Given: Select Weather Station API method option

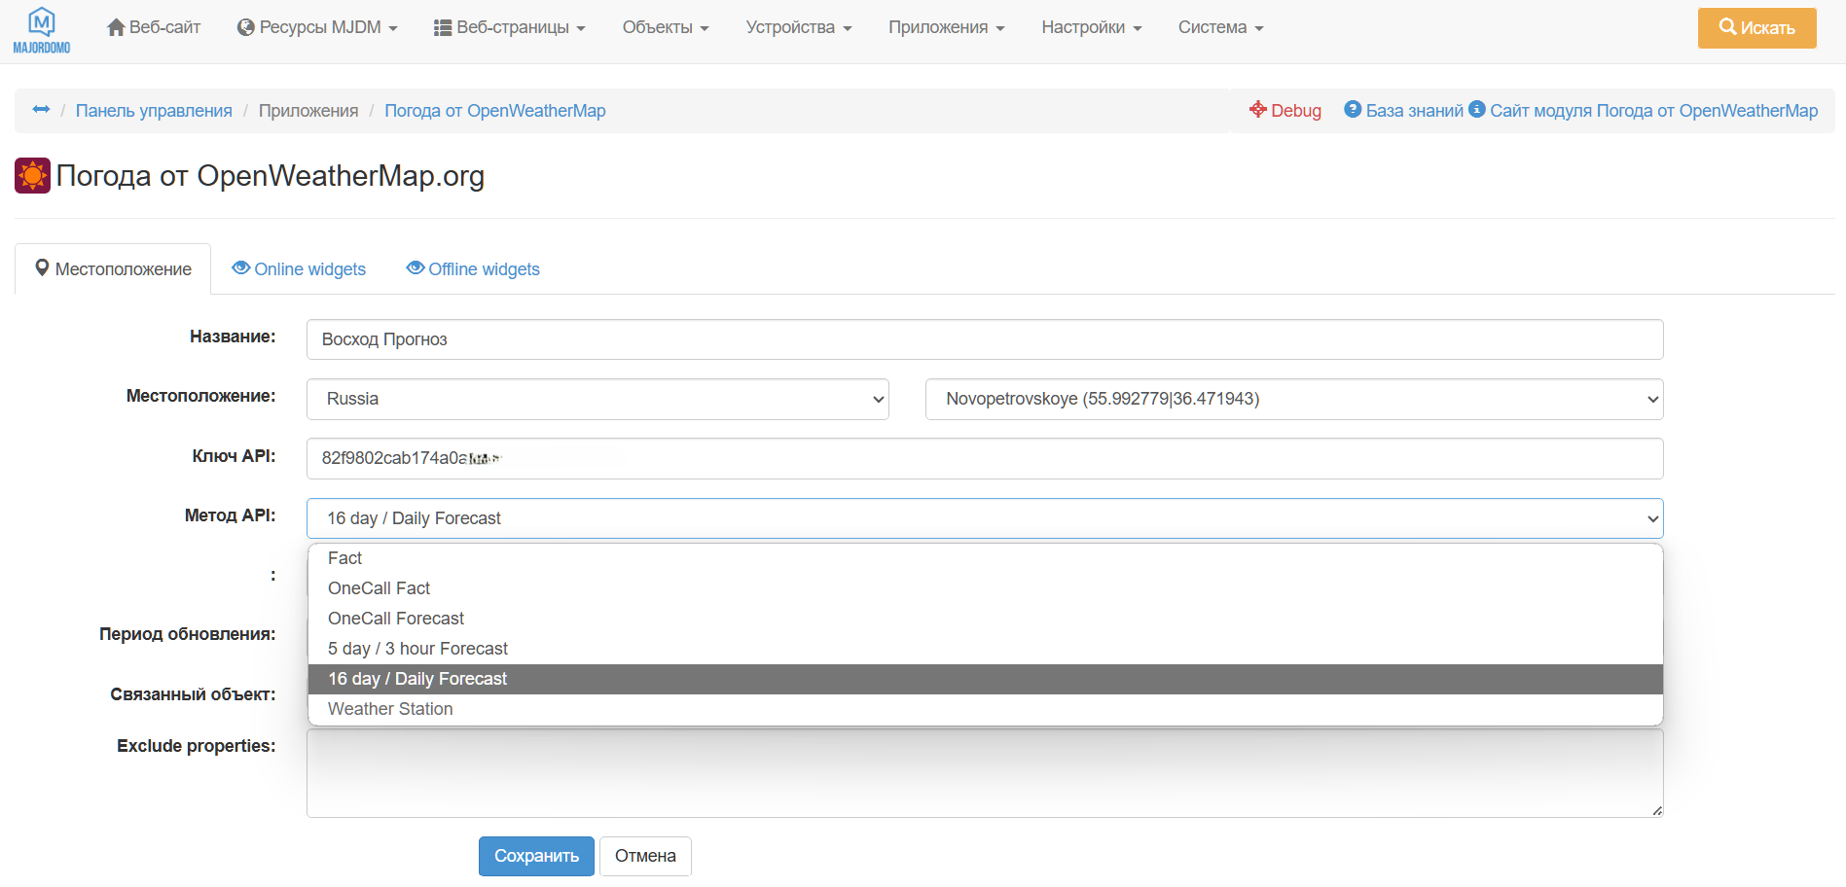Looking at the screenshot, I should (x=390, y=709).
